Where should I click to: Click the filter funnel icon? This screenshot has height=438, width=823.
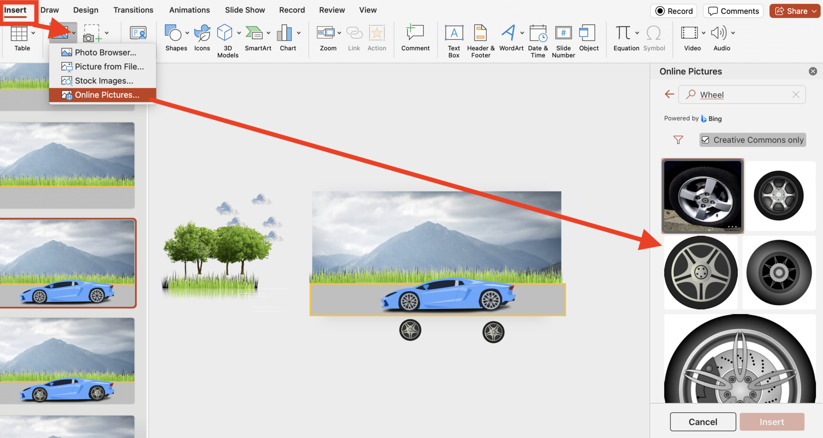coord(678,140)
